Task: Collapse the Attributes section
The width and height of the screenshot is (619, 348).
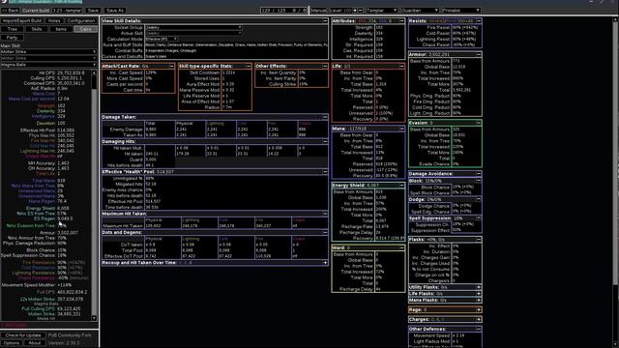Action: pos(401,21)
